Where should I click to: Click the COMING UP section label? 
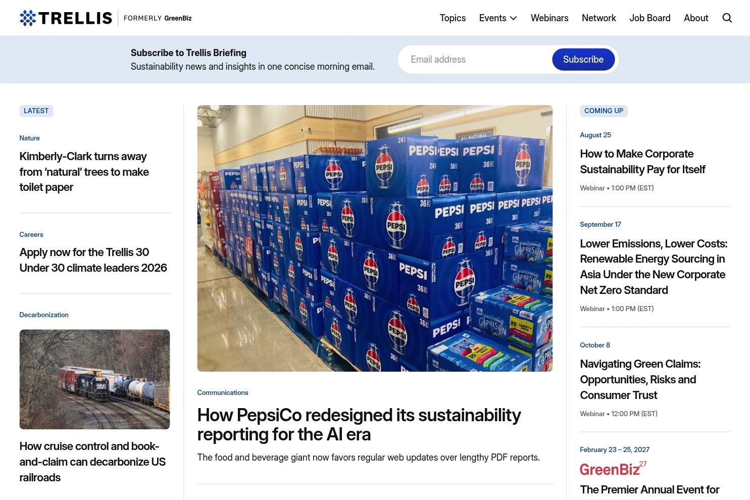[x=604, y=111]
